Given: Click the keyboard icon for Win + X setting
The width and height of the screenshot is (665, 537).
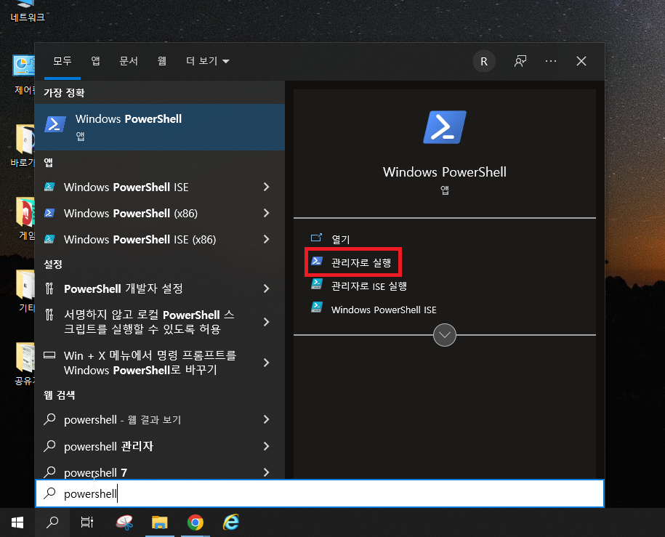Looking at the screenshot, I should [49, 355].
